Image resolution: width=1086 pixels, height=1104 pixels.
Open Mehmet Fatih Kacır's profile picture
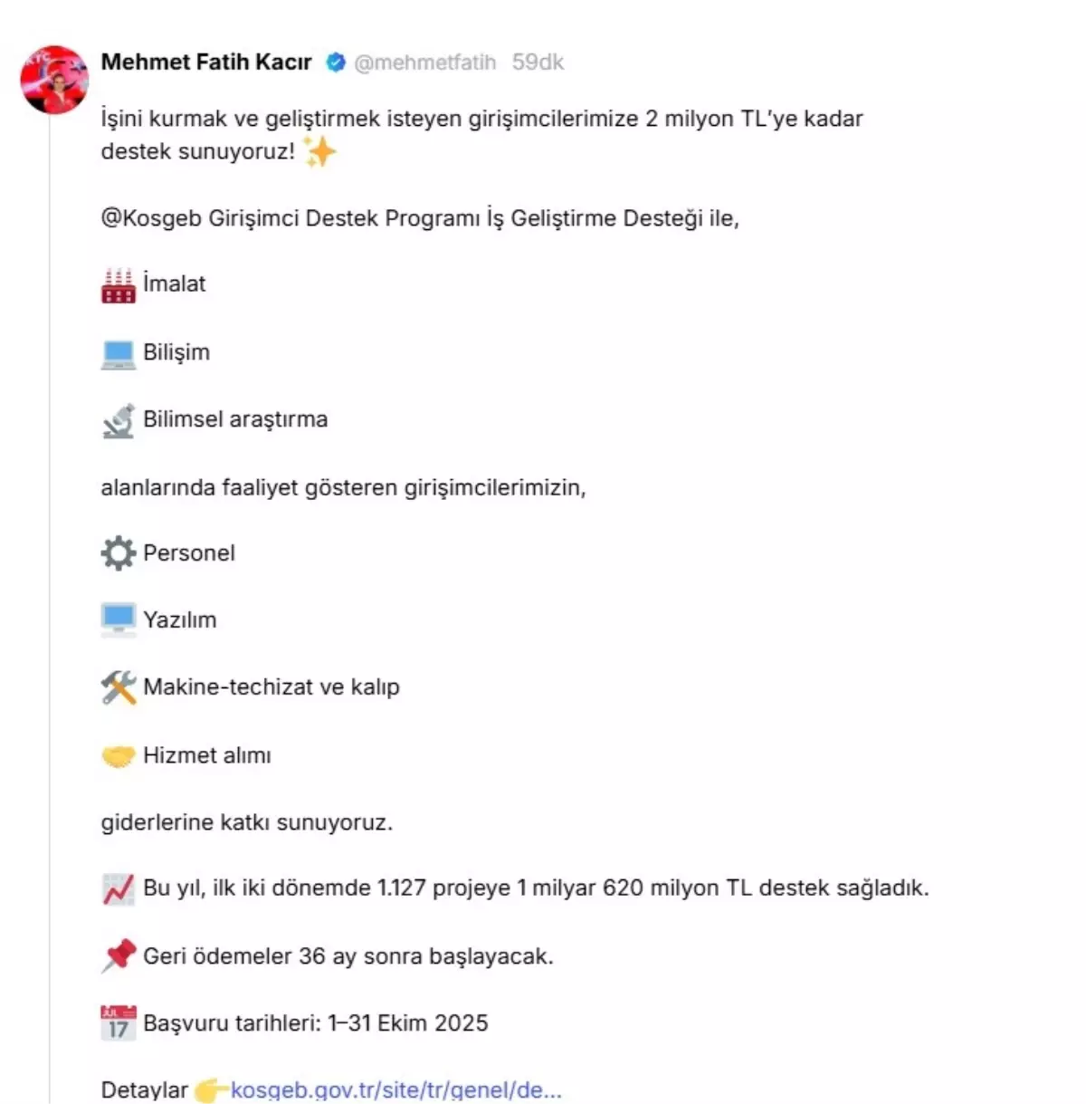point(54,80)
